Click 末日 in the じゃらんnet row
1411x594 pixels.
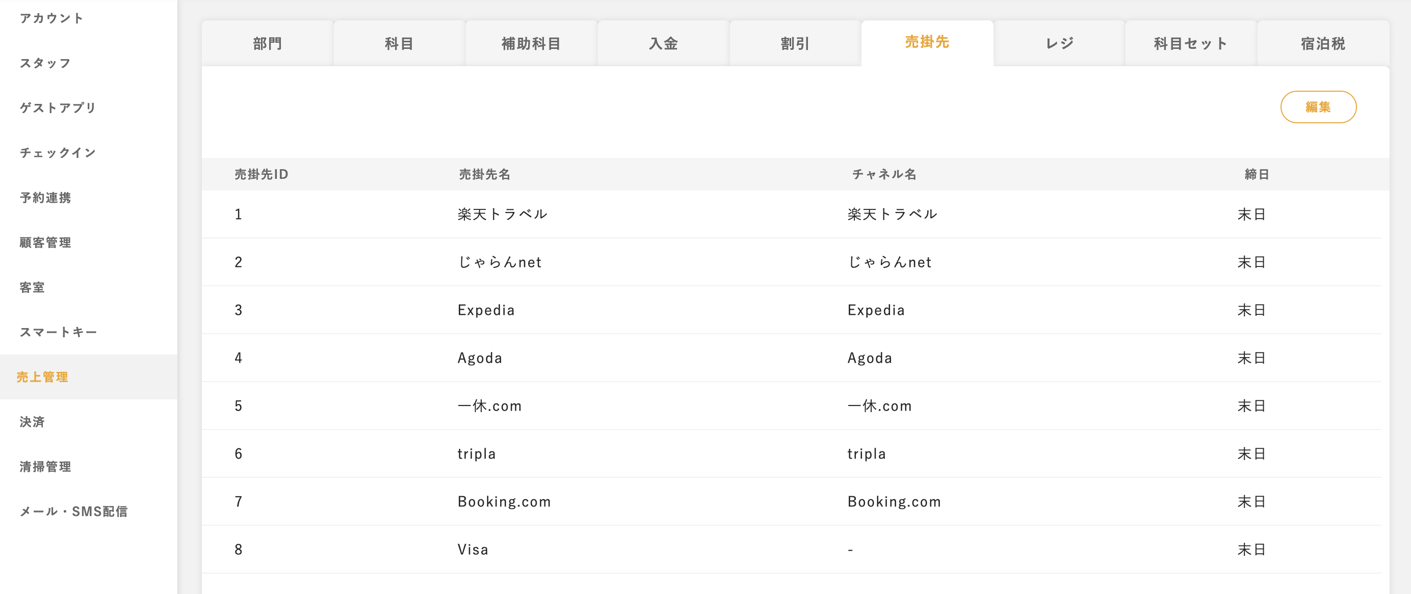click(1251, 262)
